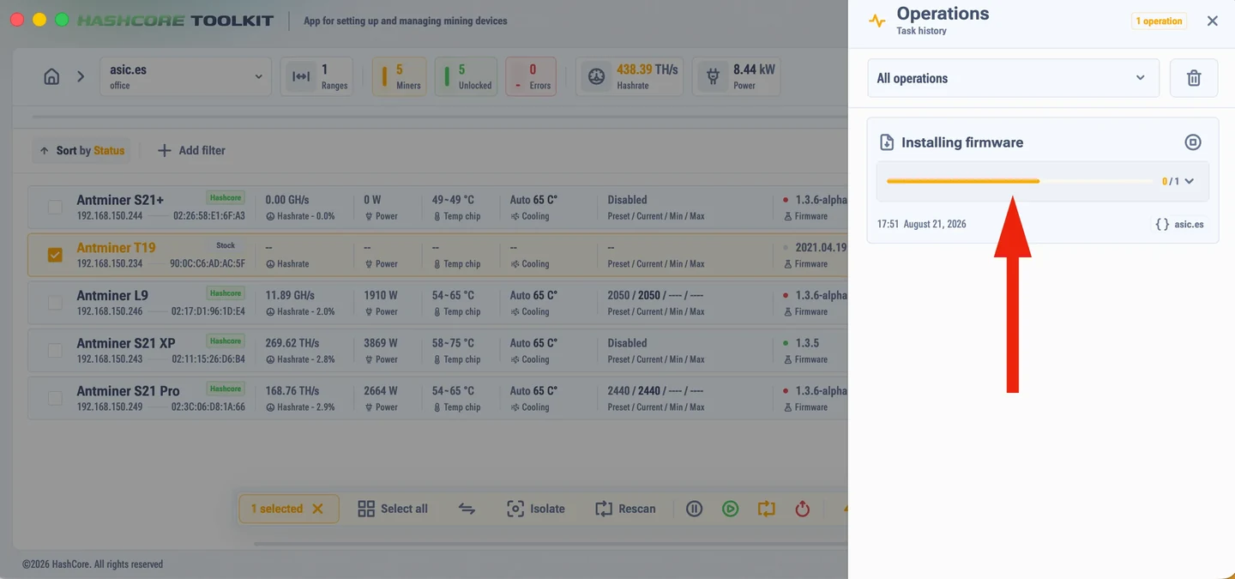Image resolution: width=1235 pixels, height=579 pixels.
Task: Click the Operations pulse icon
Action: tap(877, 21)
